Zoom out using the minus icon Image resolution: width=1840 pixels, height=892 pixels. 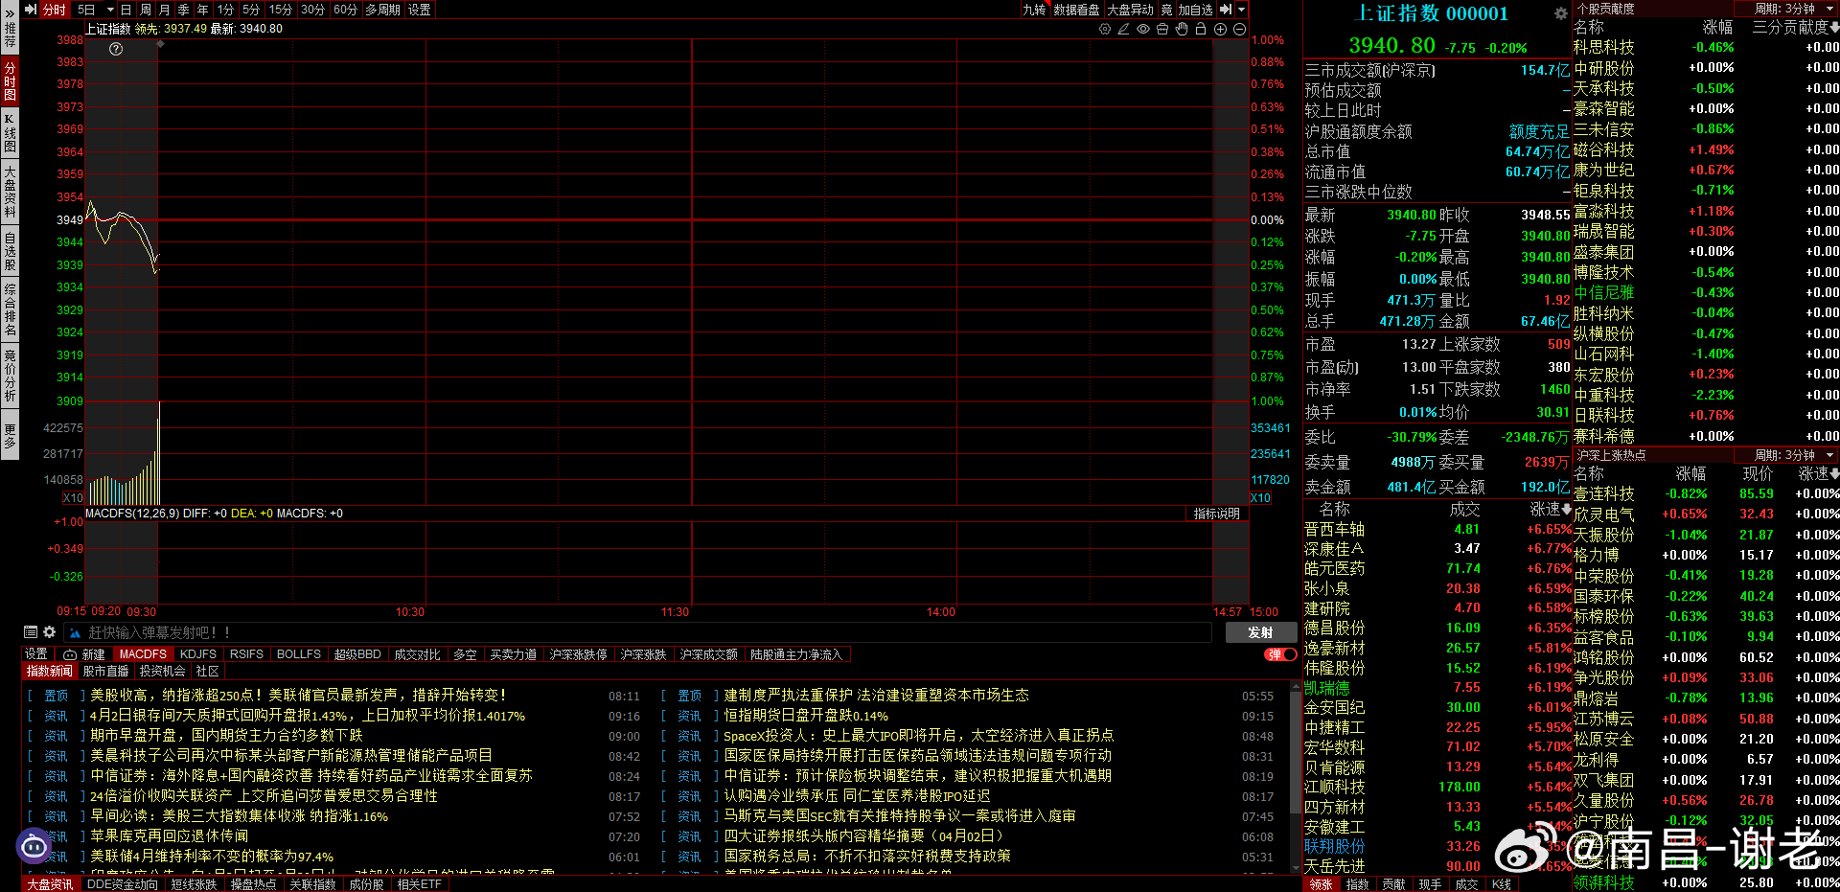pyautogui.click(x=1238, y=30)
